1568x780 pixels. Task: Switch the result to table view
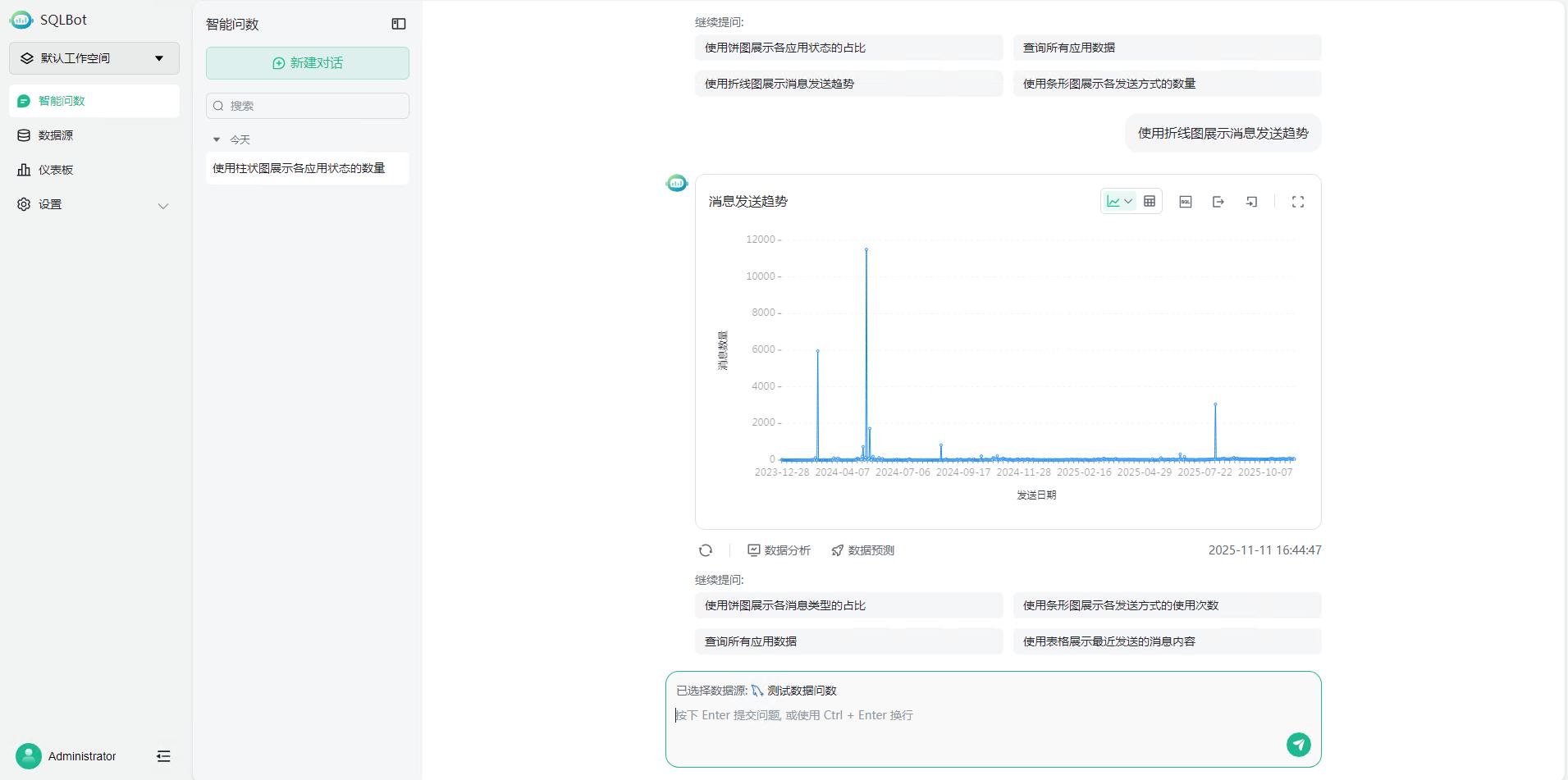(x=1150, y=201)
